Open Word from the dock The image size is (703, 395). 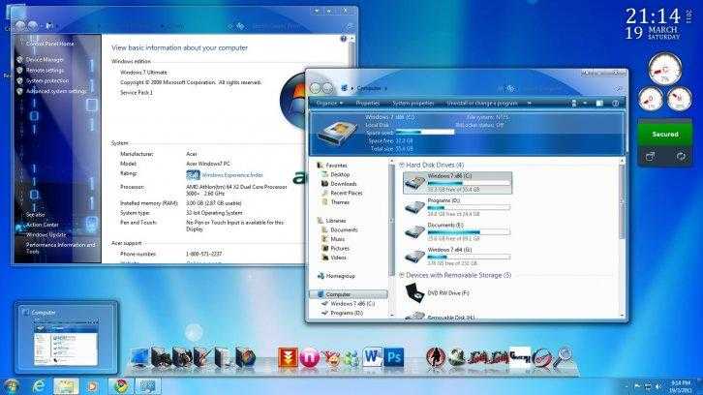(x=372, y=357)
